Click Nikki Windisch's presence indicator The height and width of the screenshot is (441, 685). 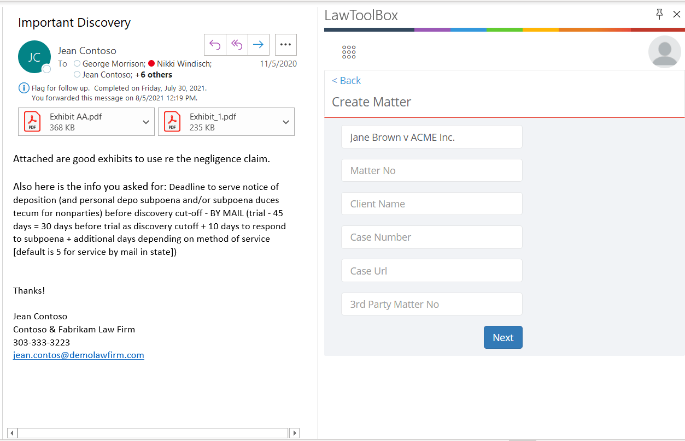click(151, 63)
